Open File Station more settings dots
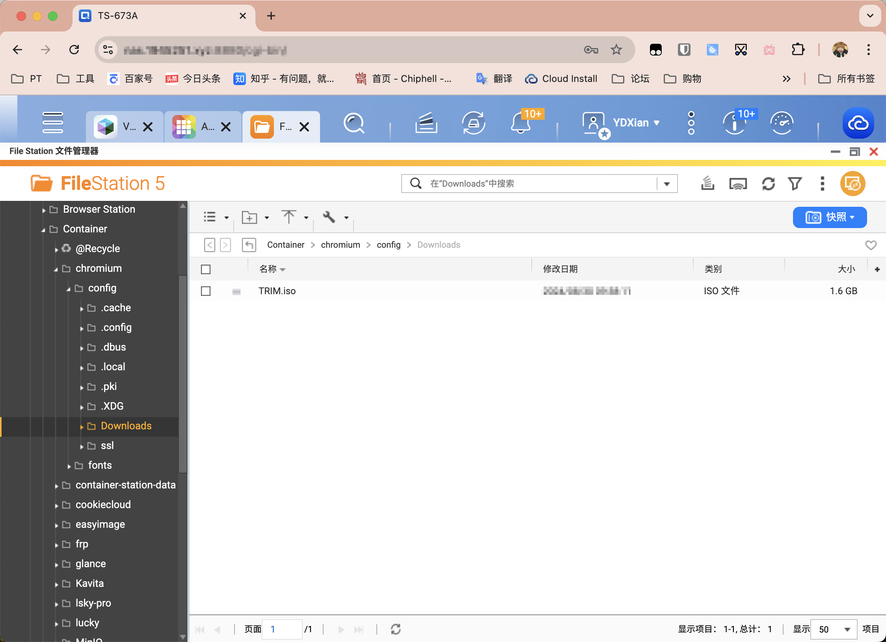The height and width of the screenshot is (642, 886). tap(822, 184)
